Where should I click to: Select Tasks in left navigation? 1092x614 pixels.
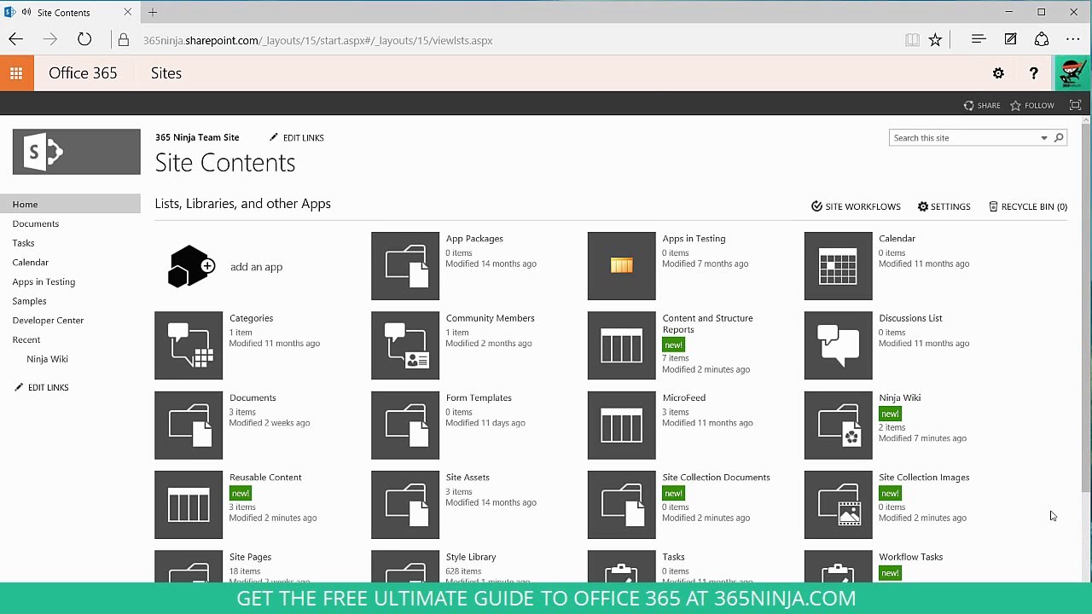24,243
